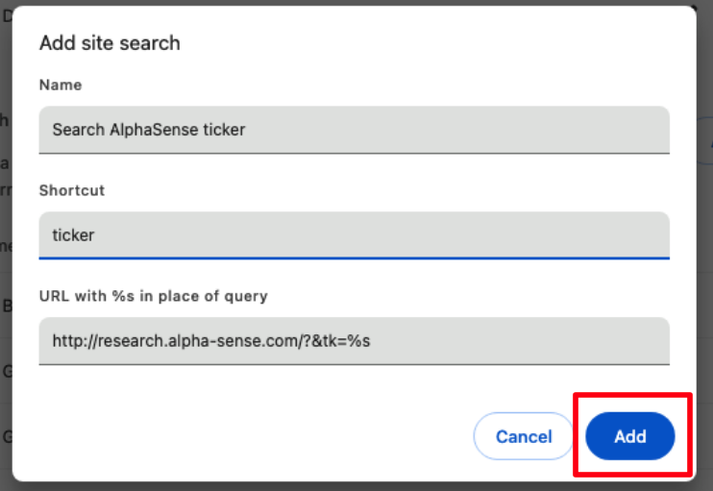
Task: Focus the Name input field
Action: click(x=354, y=130)
